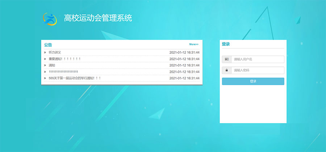This screenshot has width=326, height=152.
Task: Click the arrow icon before 听力讲义
Action: 45,52
